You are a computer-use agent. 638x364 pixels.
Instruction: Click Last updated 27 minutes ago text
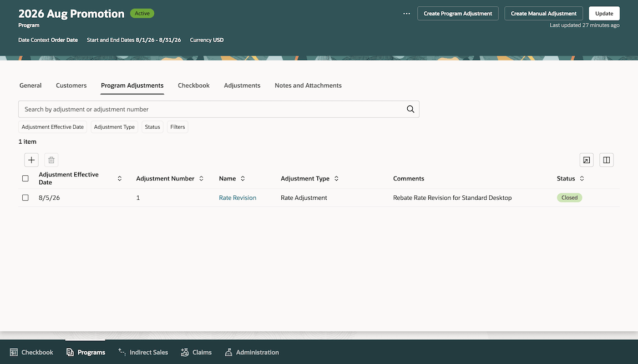584,25
